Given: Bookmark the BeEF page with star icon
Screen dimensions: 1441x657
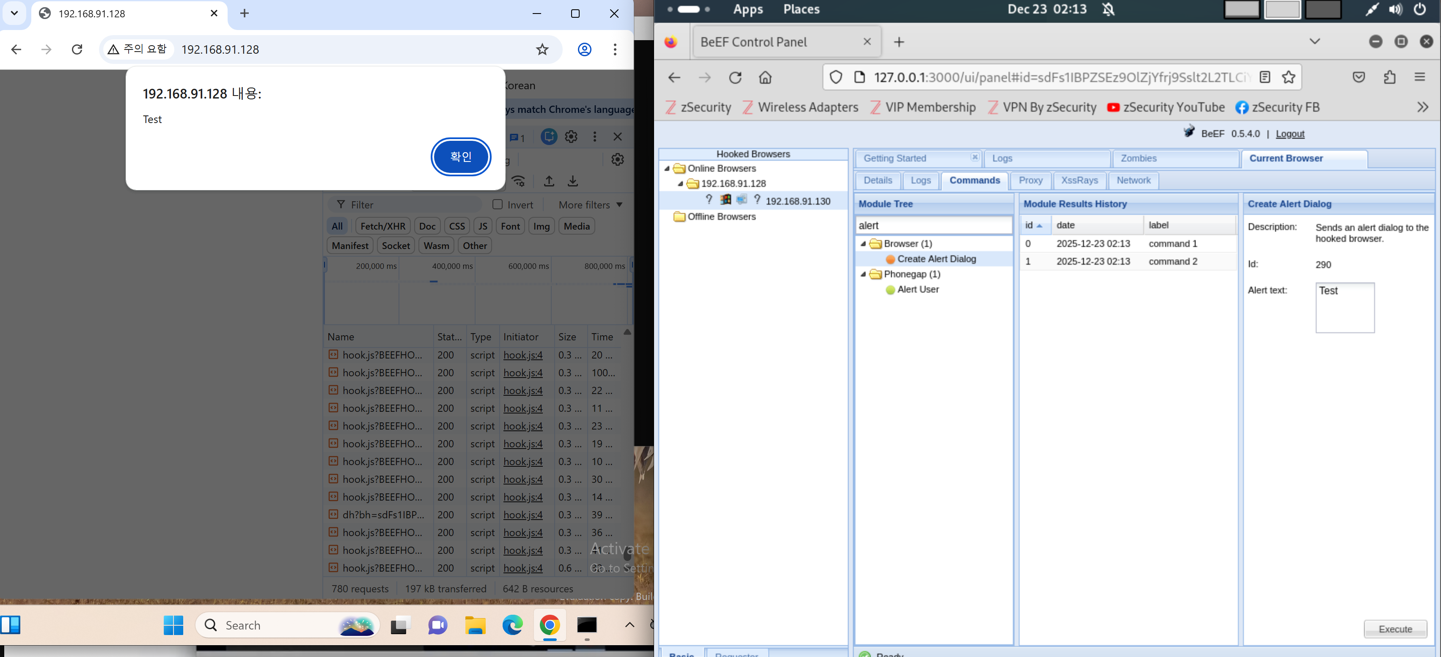Looking at the screenshot, I should (1288, 77).
